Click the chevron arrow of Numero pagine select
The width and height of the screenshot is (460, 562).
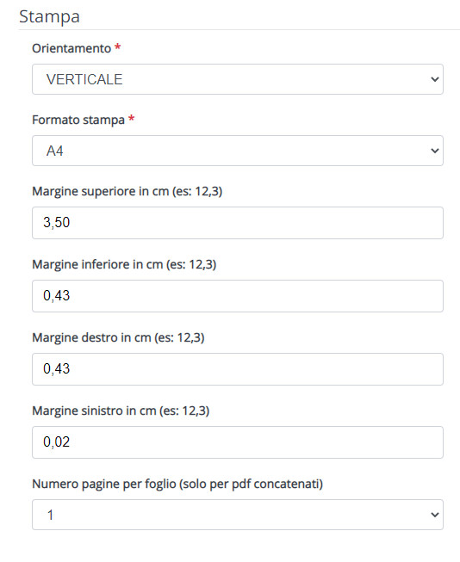tap(434, 515)
